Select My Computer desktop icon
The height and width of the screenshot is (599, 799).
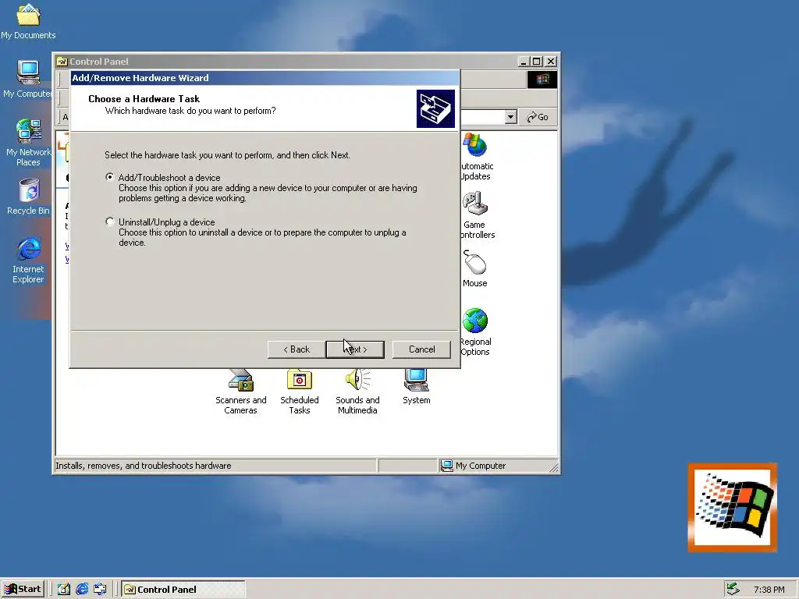28,79
